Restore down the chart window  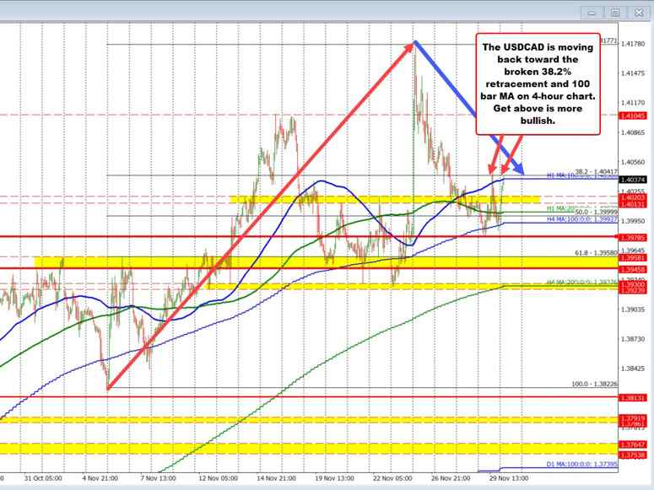615,13
